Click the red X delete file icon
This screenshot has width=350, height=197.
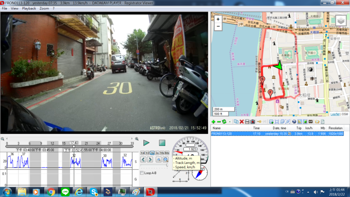(241, 122)
